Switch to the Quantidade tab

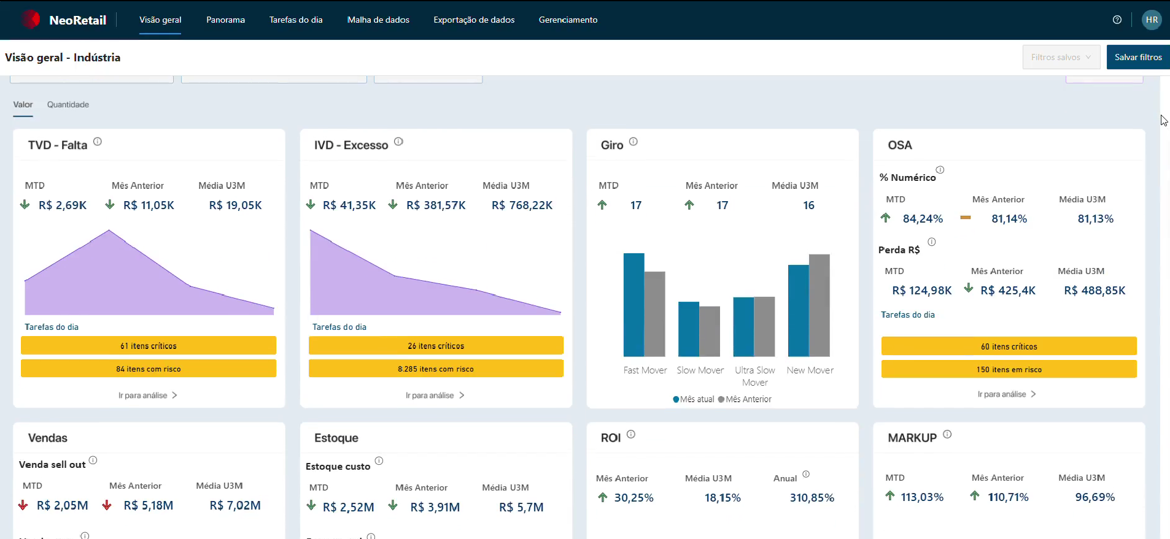click(68, 105)
